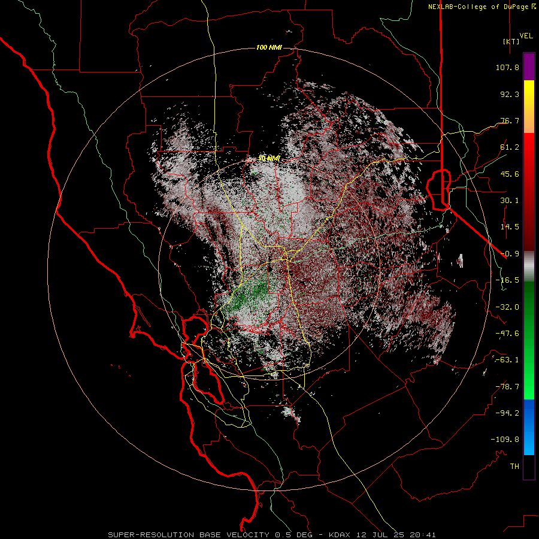Select the 107.8 scale value
Viewport: 539px width, 539px height.
point(507,67)
